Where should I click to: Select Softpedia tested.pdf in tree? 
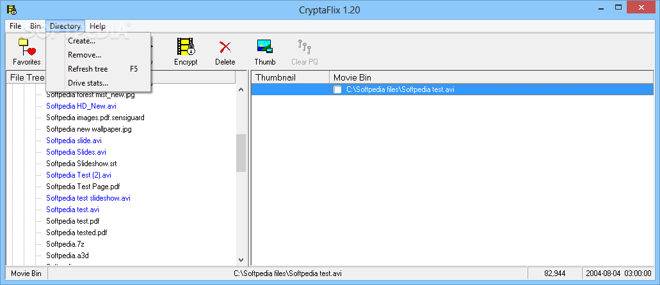pos(77,232)
